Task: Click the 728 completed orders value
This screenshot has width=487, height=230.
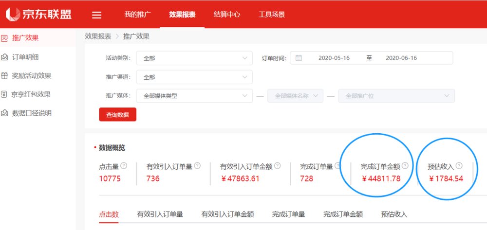Action: pyautogui.click(x=306, y=179)
